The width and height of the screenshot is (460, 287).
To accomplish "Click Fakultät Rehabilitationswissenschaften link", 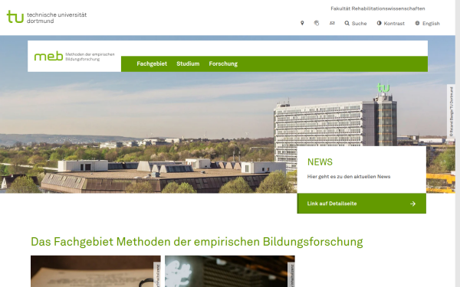I will (378, 8).
